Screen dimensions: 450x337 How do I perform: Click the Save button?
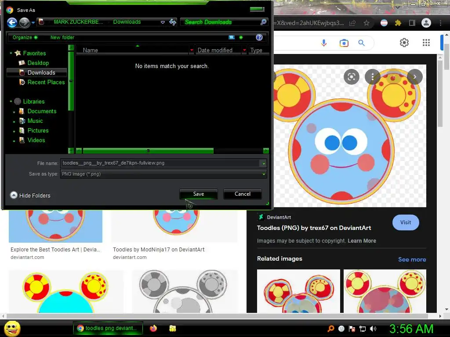198,194
